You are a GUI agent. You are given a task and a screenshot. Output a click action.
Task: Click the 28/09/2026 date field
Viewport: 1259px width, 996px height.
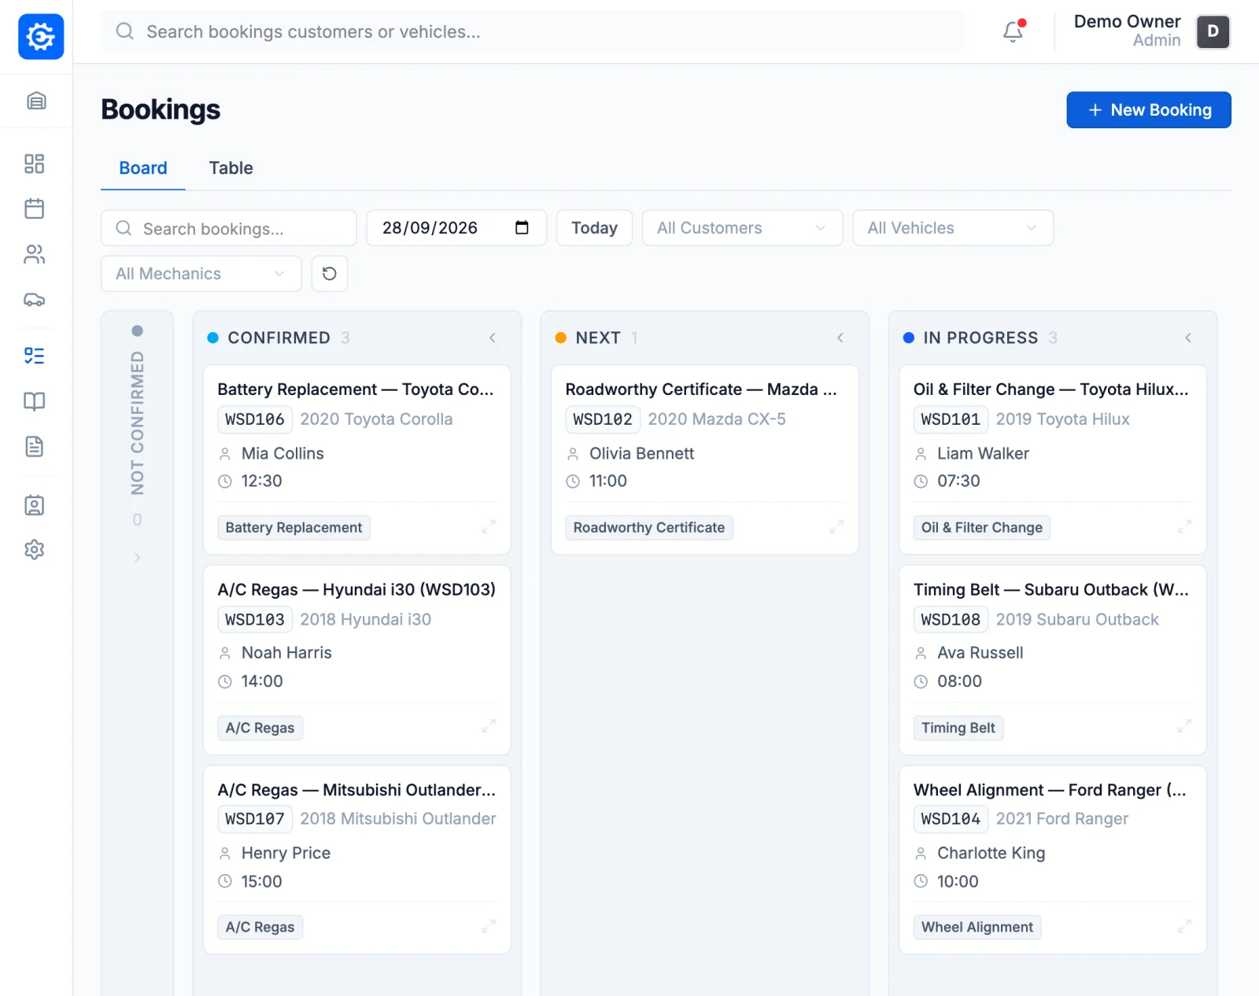[456, 228]
